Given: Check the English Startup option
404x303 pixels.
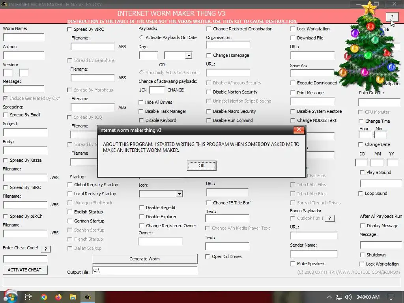Looking at the screenshot, I should pos(69,212).
